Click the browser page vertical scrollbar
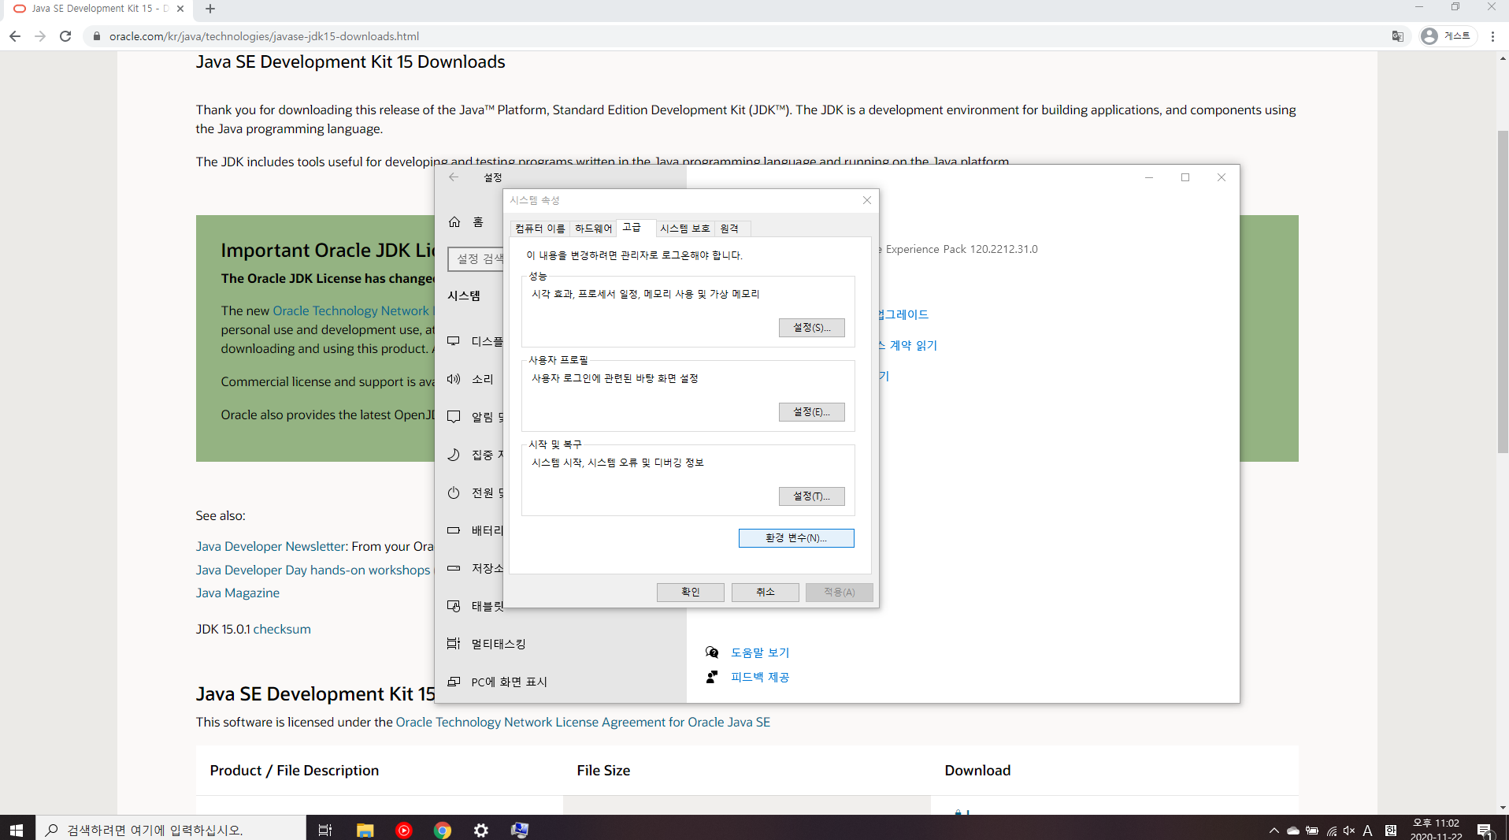The width and height of the screenshot is (1509, 840). coord(1503,292)
